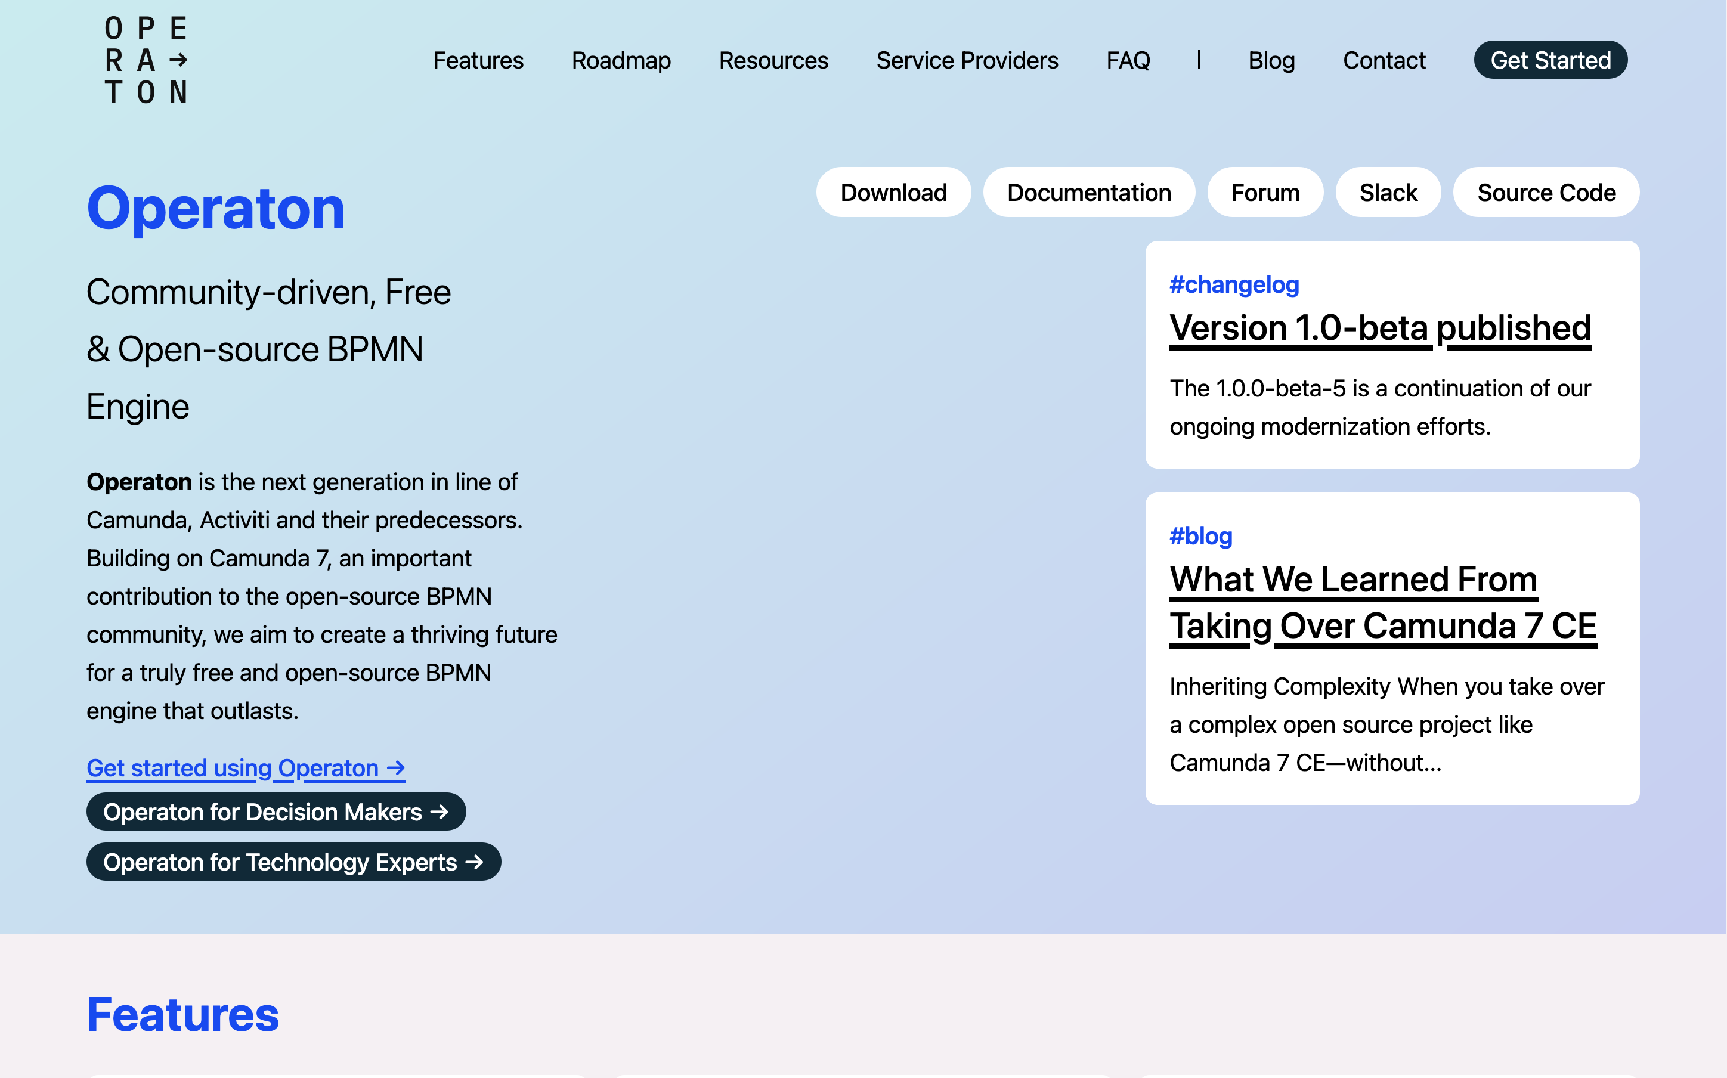Screen dimensions: 1727x1078
Task: Click the Download pill button
Action: tap(893, 193)
